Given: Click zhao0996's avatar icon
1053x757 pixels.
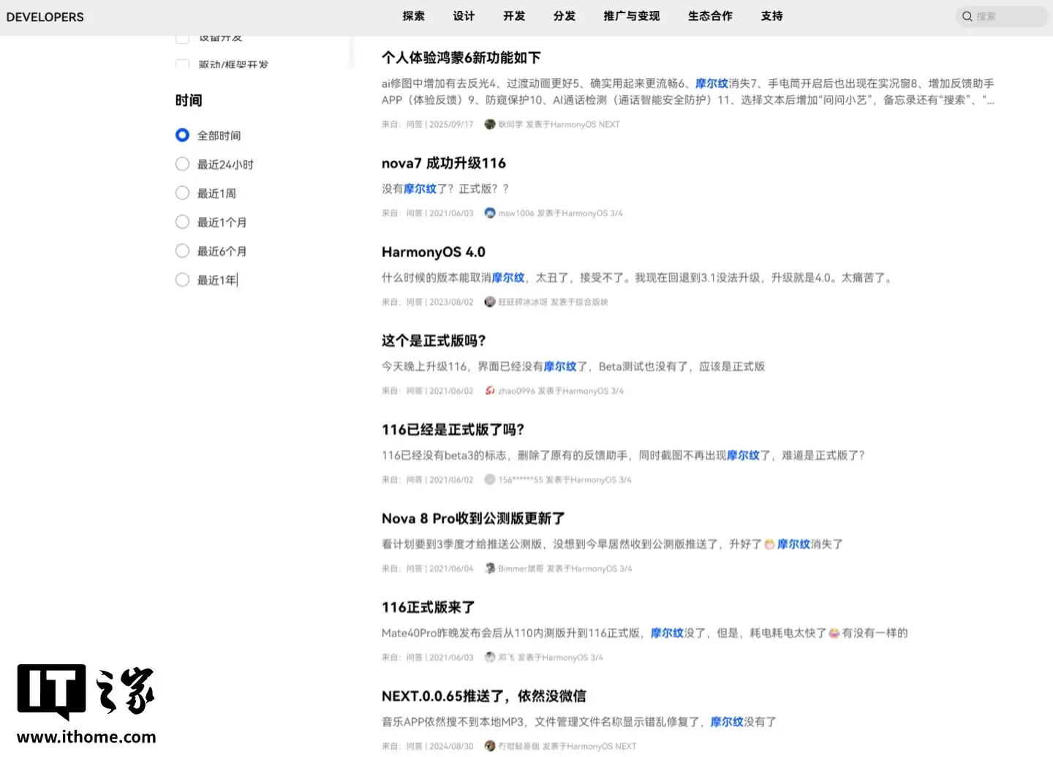Looking at the screenshot, I should tap(490, 390).
